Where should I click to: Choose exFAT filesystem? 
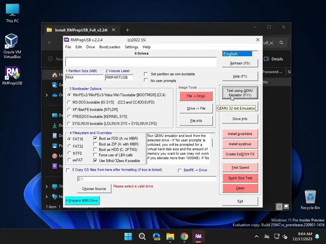click(x=69, y=160)
